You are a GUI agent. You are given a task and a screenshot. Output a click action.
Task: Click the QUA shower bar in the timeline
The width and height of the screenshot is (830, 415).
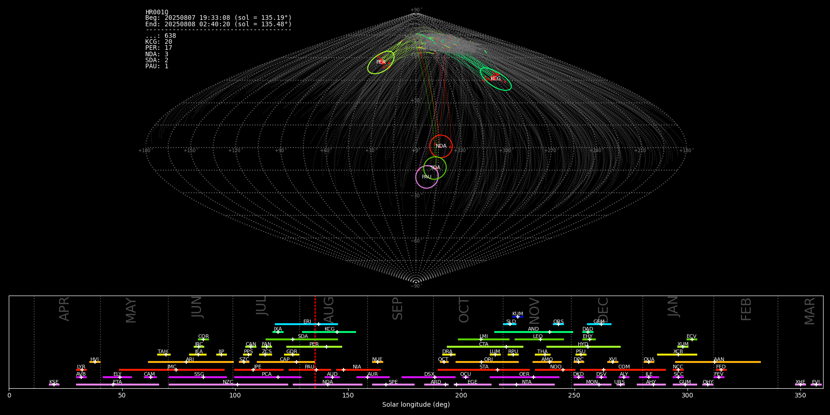click(x=649, y=362)
